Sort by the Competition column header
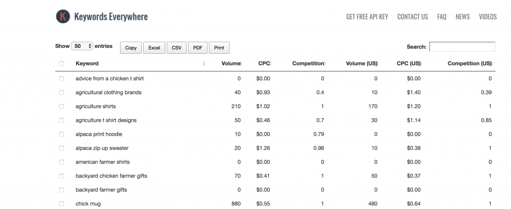The height and width of the screenshot is (209, 511). [x=308, y=63]
